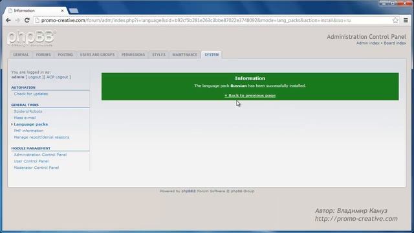Open the Styles tab
This screenshot has height=233, width=414.
158,54
